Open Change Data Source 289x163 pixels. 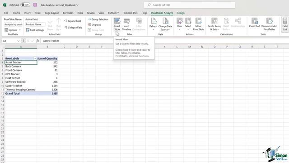(165, 24)
